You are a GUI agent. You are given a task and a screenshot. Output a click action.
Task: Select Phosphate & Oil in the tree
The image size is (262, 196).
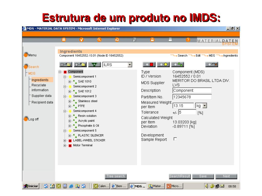[x=88, y=126]
